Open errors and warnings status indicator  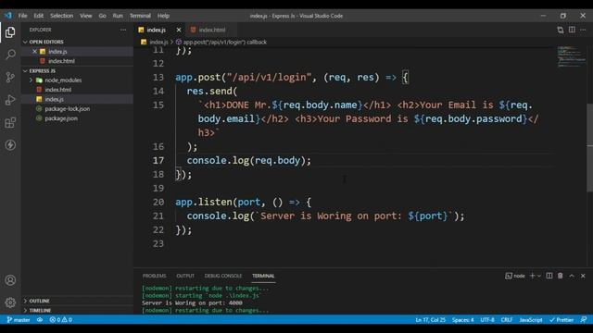[60, 320]
